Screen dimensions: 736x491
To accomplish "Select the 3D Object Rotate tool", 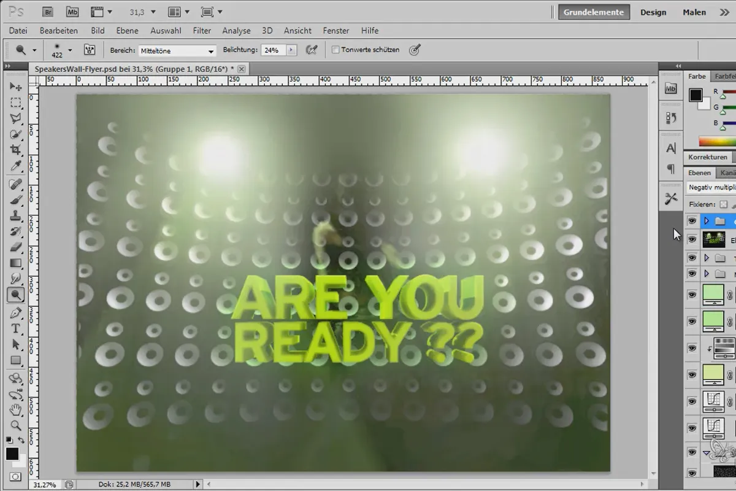I will [x=15, y=379].
